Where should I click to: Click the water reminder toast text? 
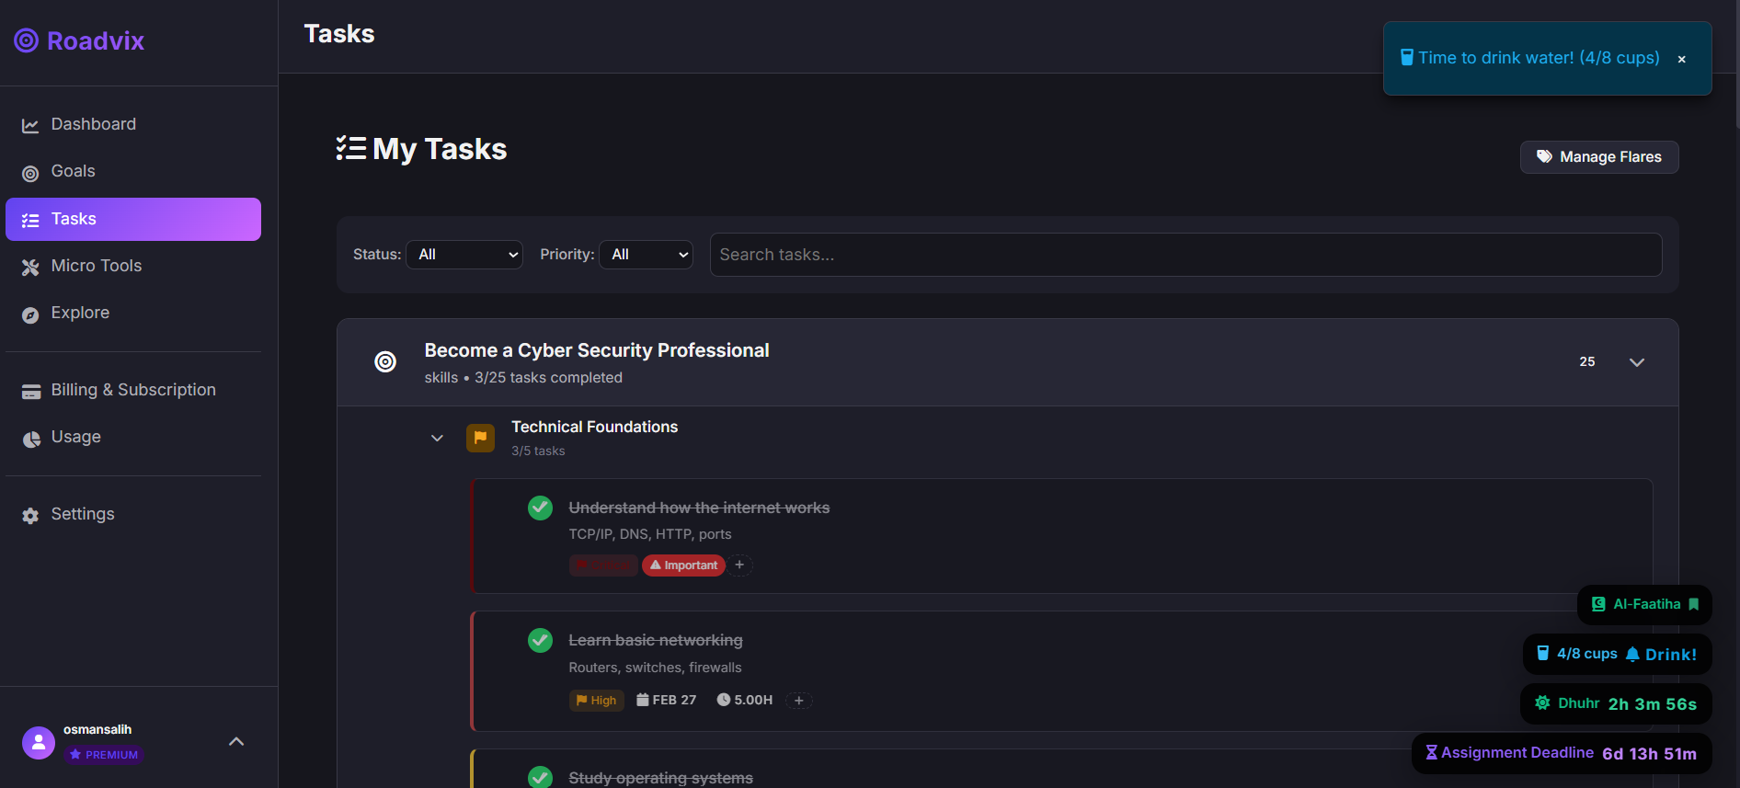[1539, 58]
